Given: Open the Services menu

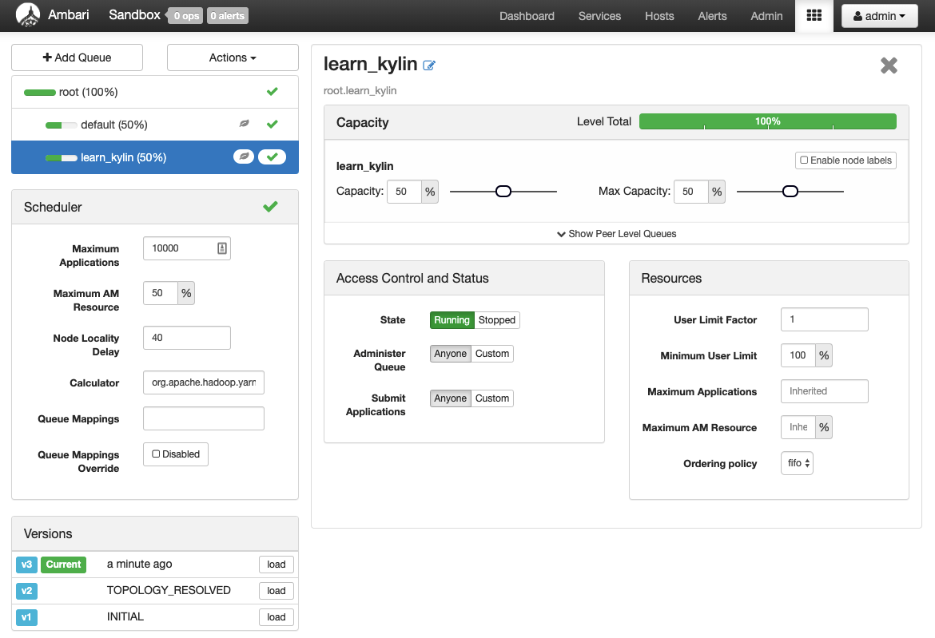Looking at the screenshot, I should (x=599, y=16).
